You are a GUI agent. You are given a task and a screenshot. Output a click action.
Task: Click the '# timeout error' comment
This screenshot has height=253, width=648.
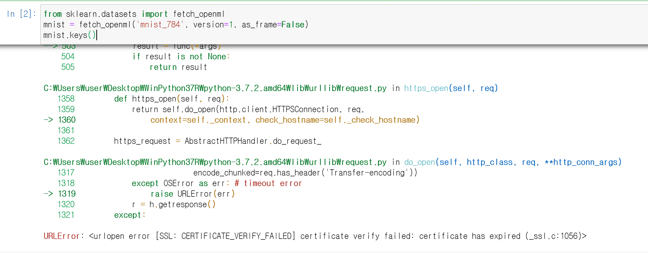[x=268, y=183]
